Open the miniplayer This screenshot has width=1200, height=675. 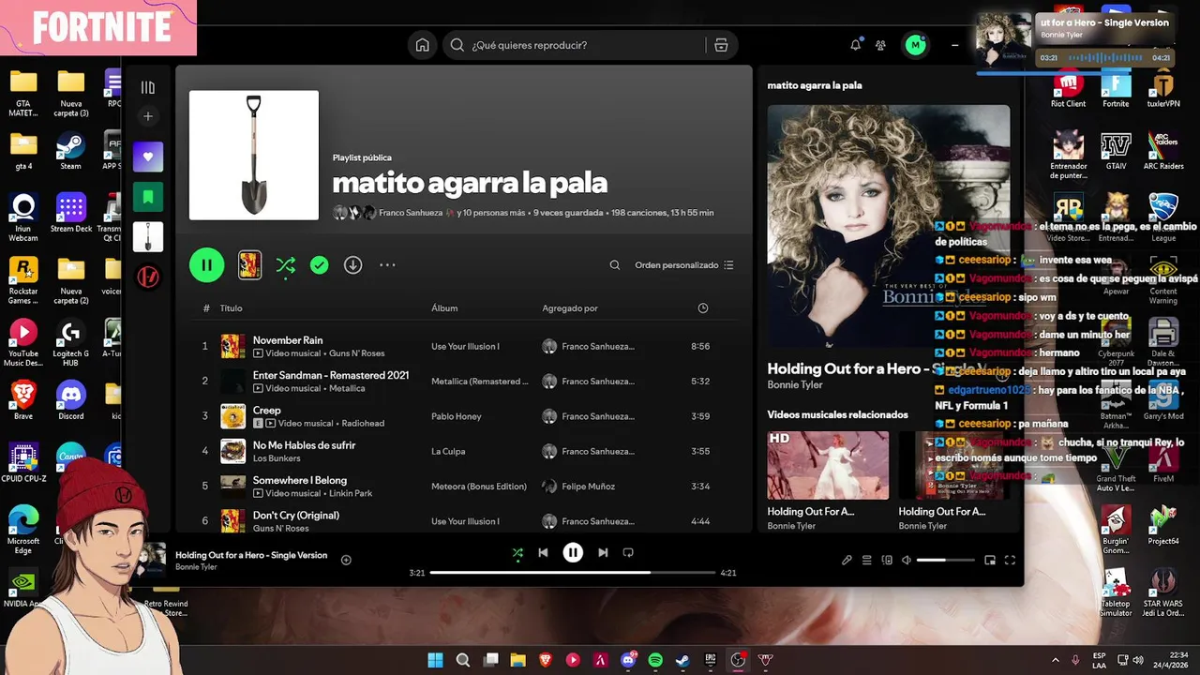tap(990, 560)
